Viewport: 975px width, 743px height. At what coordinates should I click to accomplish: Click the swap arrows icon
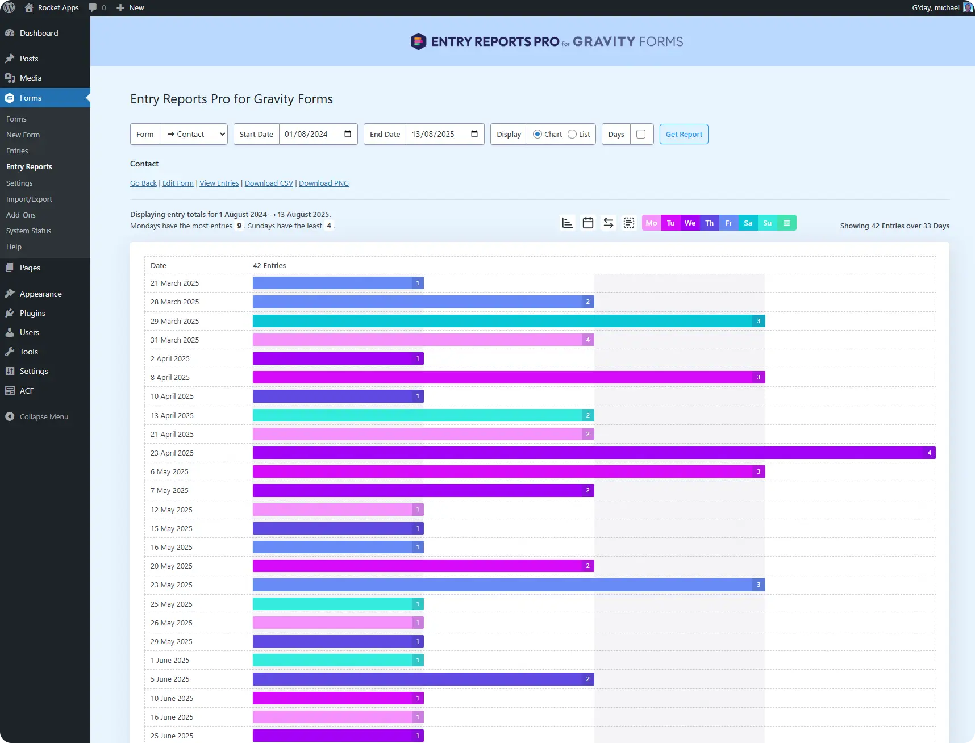click(609, 223)
